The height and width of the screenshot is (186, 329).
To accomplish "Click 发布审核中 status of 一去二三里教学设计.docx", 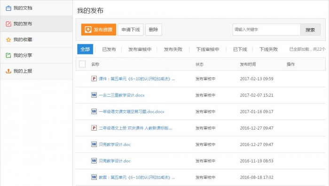I will pos(205,95).
